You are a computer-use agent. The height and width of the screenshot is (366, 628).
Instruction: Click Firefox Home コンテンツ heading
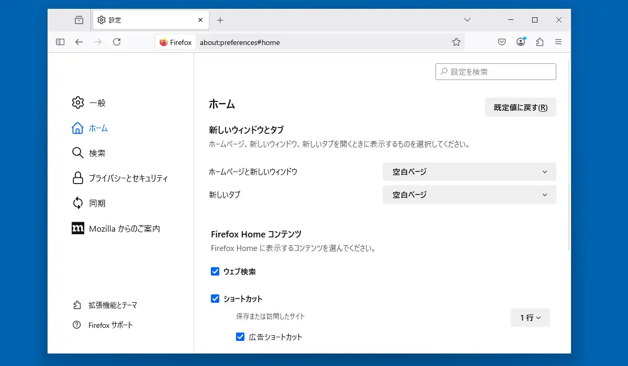pos(256,234)
